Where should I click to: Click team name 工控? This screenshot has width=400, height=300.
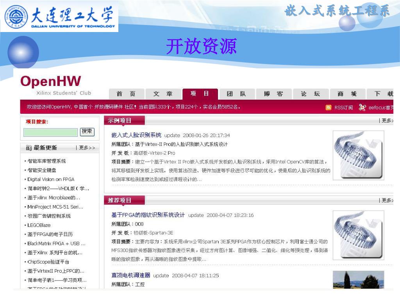(140, 284)
